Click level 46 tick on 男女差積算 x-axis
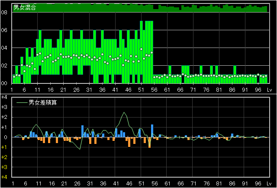 click(129, 184)
